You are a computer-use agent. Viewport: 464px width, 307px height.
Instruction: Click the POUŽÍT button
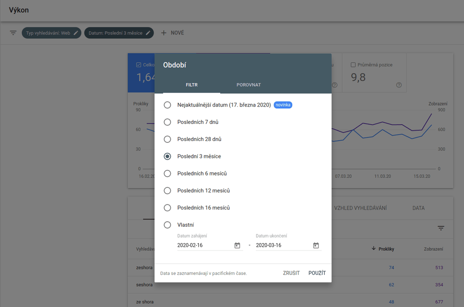pos(317,273)
